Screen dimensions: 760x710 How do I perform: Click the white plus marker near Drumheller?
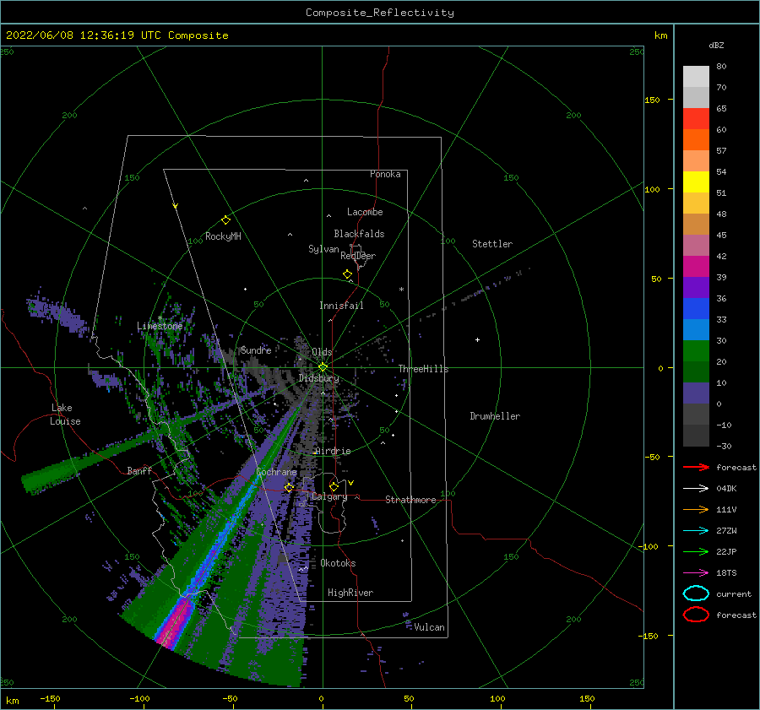tap(477, 339)
